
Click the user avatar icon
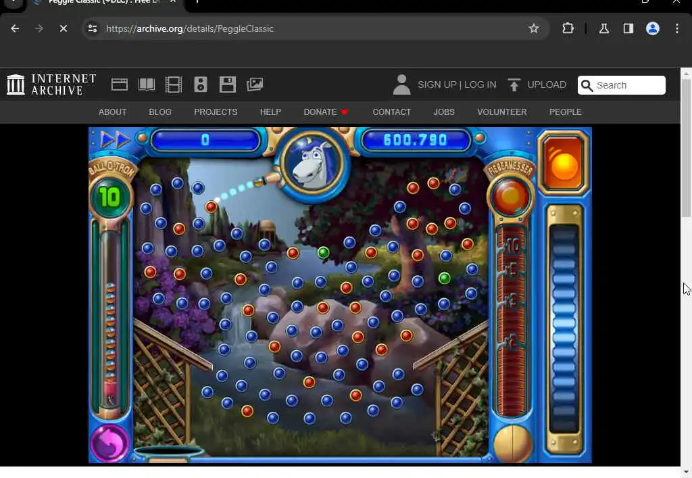tap(401, 85)
